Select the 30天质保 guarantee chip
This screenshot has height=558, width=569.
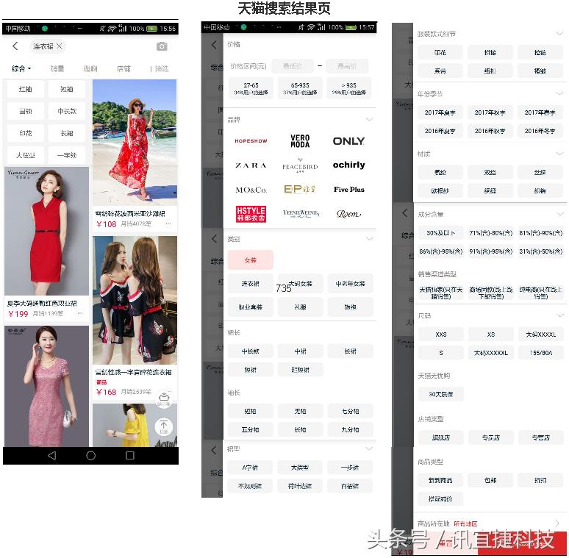click(441, 394)
